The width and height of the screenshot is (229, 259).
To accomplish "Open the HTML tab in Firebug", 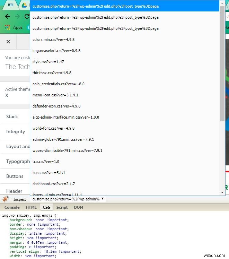I will tap(31, 207).
